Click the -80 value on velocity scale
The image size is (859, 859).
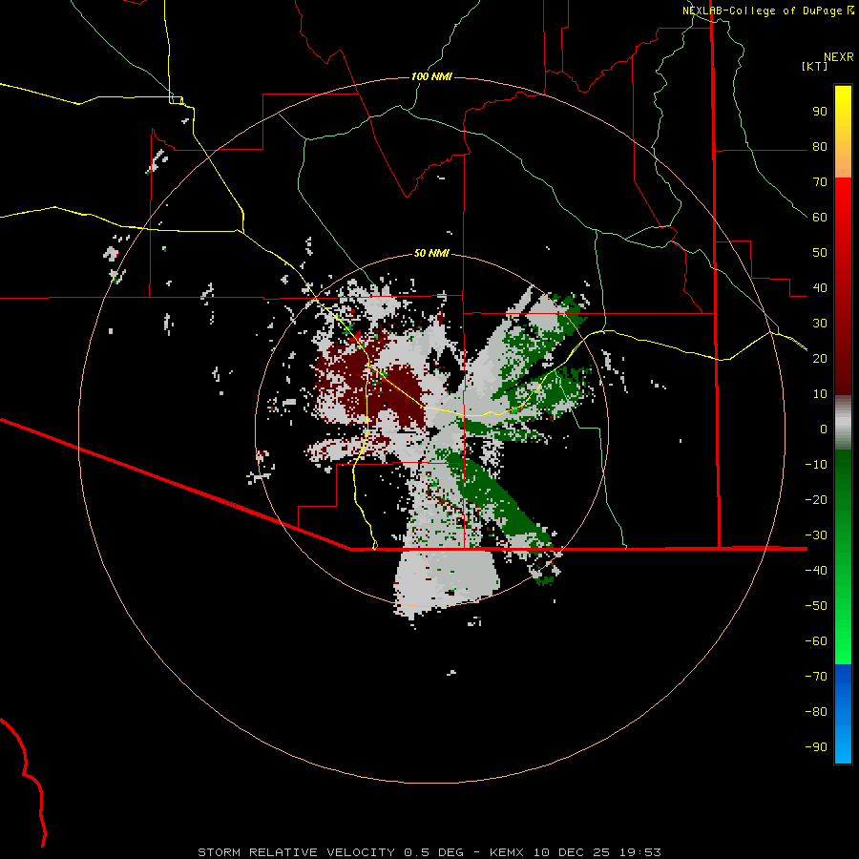(816, 712)
